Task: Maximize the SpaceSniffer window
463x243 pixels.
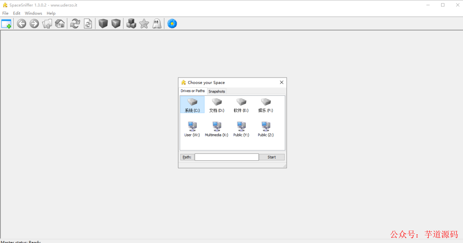Action: [442, 5]
